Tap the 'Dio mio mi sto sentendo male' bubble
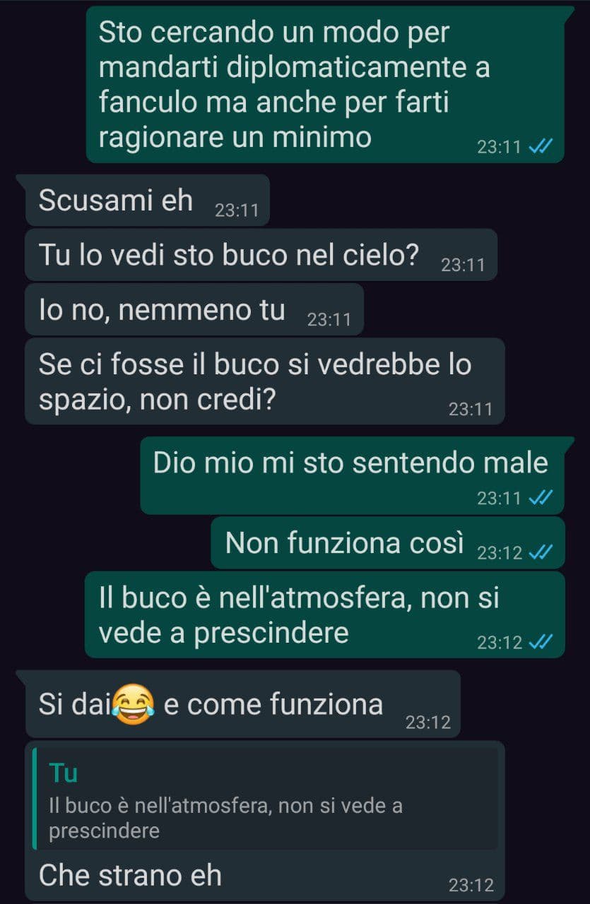 coord(353,475)
